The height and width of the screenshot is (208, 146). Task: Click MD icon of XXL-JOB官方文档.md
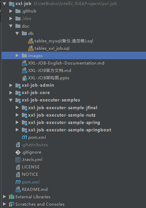pos(24,71)
